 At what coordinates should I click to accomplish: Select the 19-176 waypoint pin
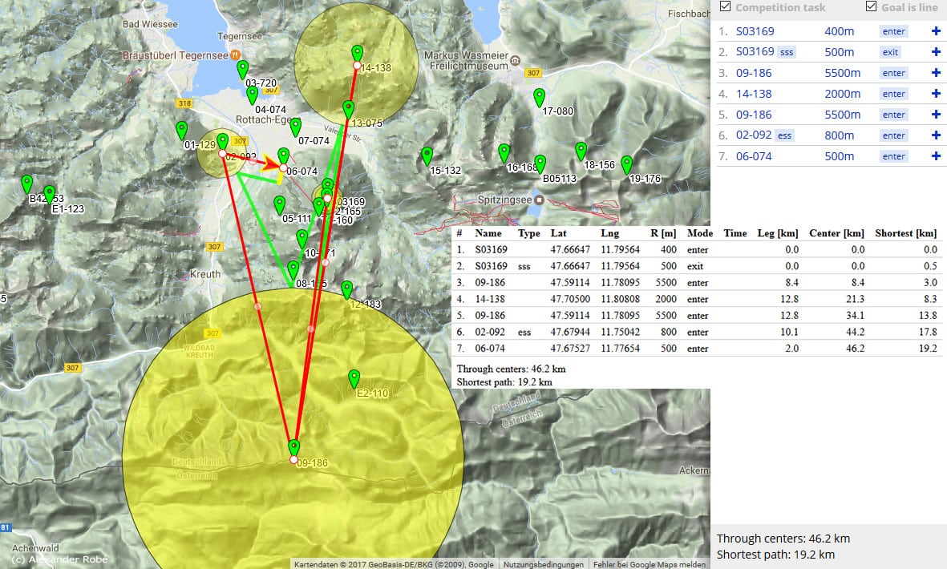[627, 164]
